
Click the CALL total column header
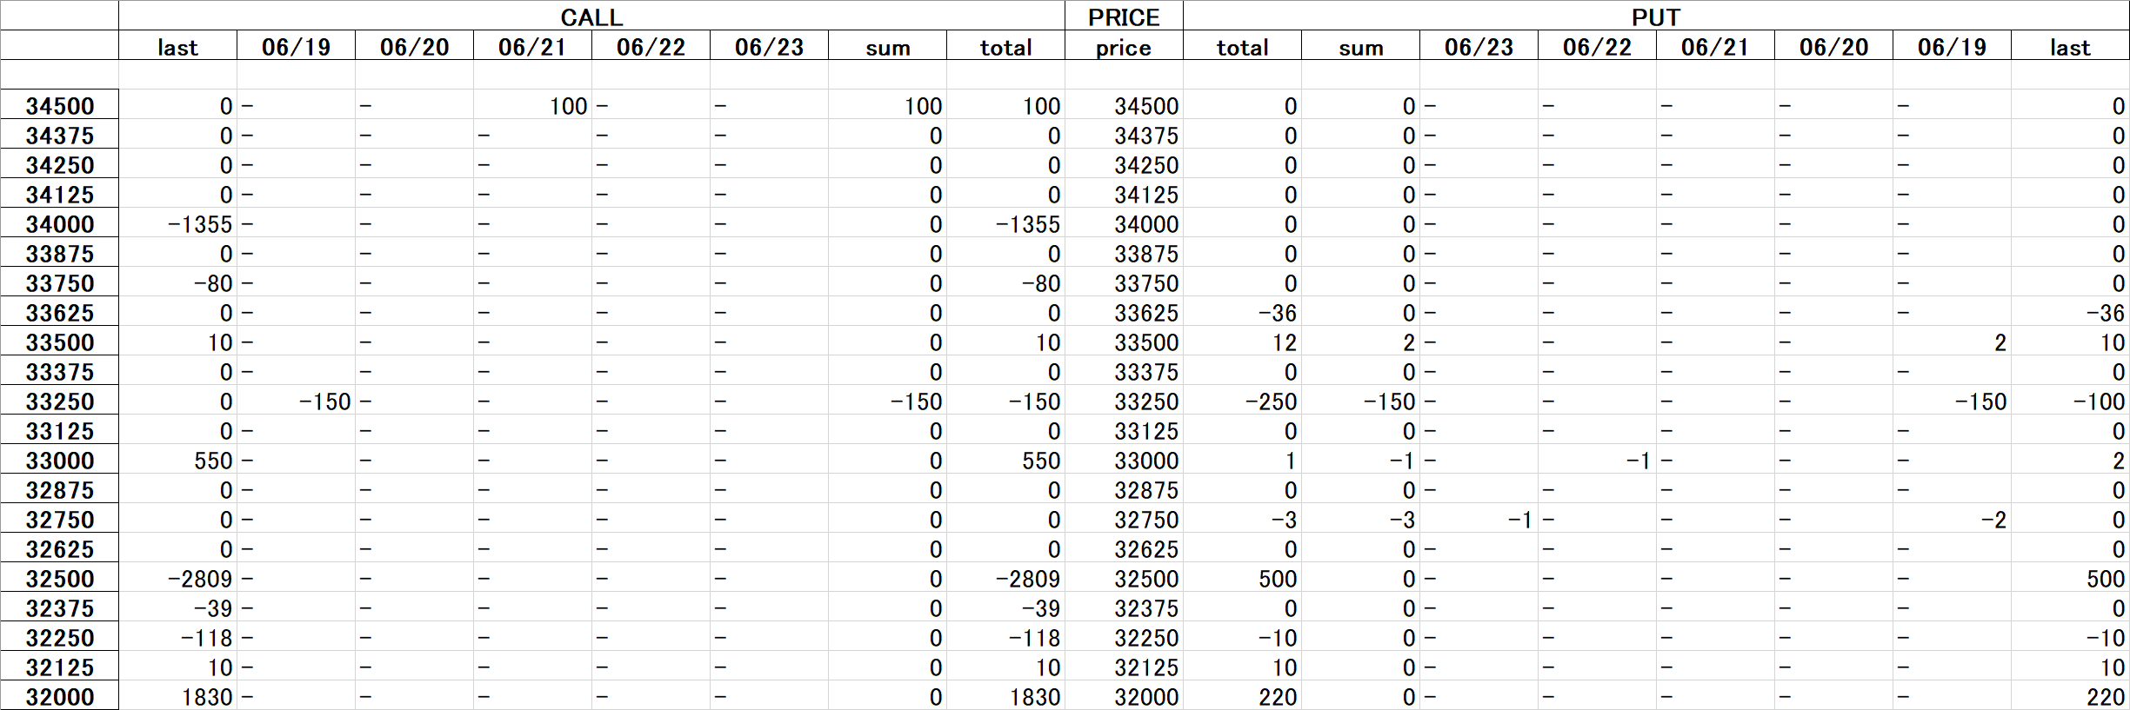point(1005,47)
